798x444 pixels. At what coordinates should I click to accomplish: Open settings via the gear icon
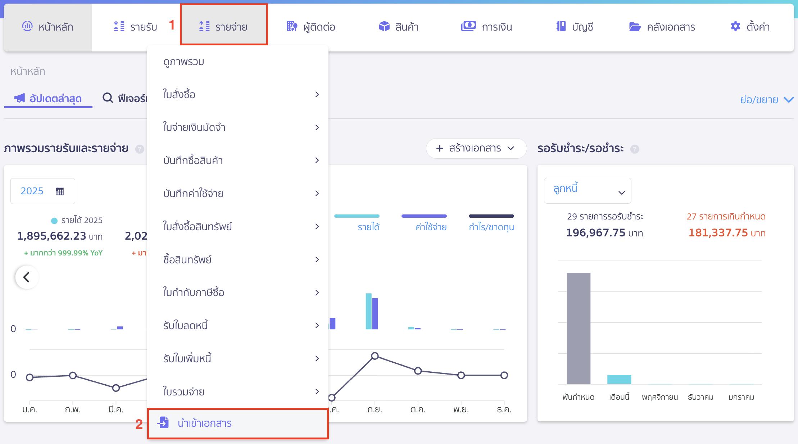pyautogui.click(x=735, y=26)
